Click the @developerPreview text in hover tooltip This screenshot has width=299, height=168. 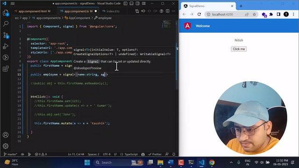coord(87,68)
